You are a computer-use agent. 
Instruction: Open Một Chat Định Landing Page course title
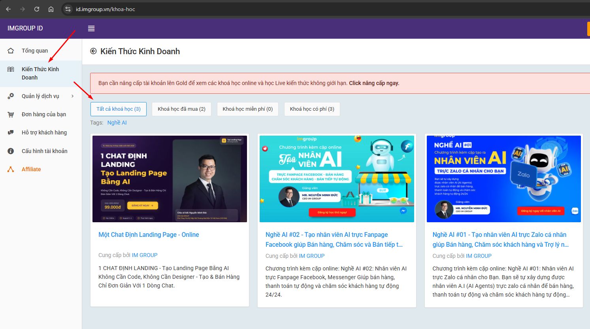click(x=149, y=234)
